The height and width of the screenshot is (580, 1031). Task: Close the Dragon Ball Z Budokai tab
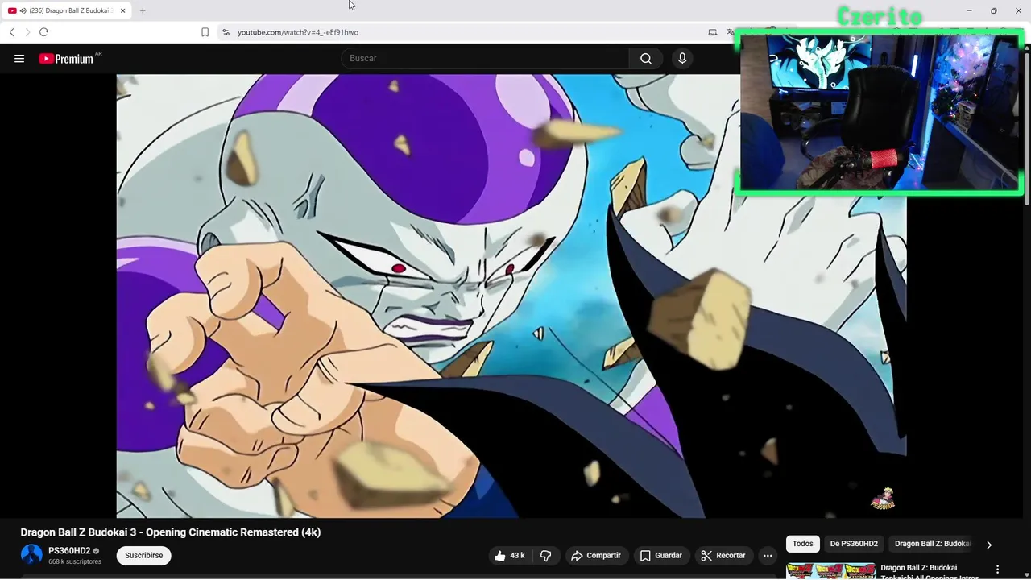[x=124, y=10]
